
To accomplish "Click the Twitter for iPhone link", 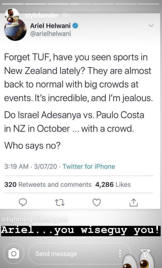I will pyautogui.click(x=89, y=166).
